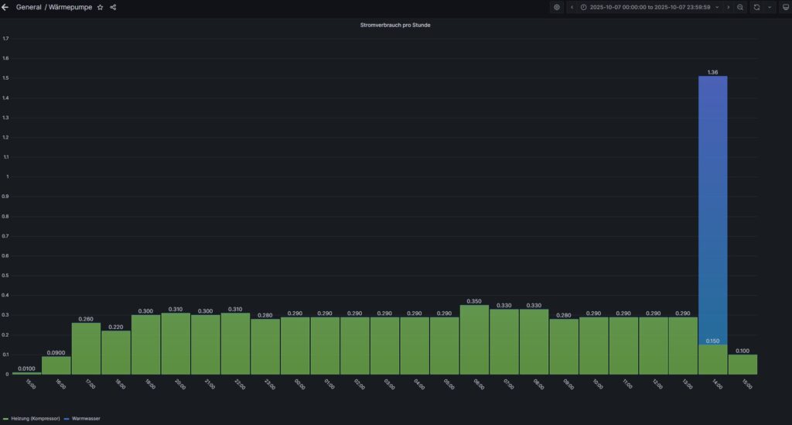Click the General folder breadcrumb
Viewport: 792px width, 425px height.
(29, 7)
